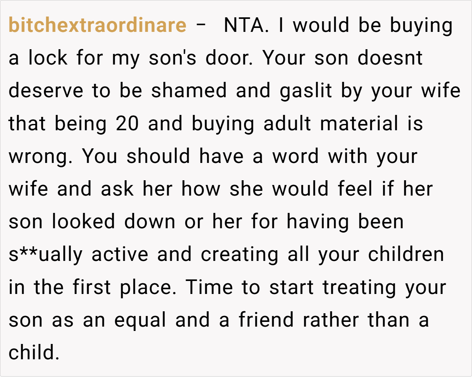Click the word equal
This screenshot has height=377, width=472.
tap(140, 320)
